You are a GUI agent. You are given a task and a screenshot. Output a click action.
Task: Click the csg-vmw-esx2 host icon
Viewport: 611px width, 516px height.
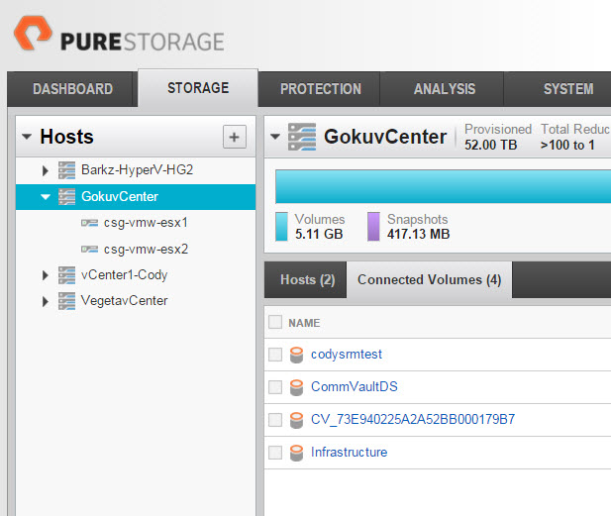click(x=89, y=249)
